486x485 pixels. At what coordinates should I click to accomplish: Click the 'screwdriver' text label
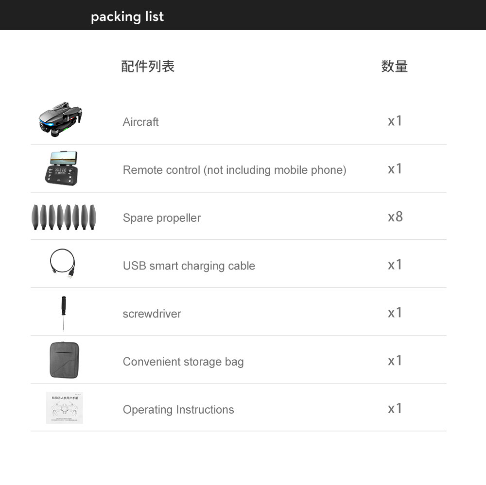pos(152,314)
